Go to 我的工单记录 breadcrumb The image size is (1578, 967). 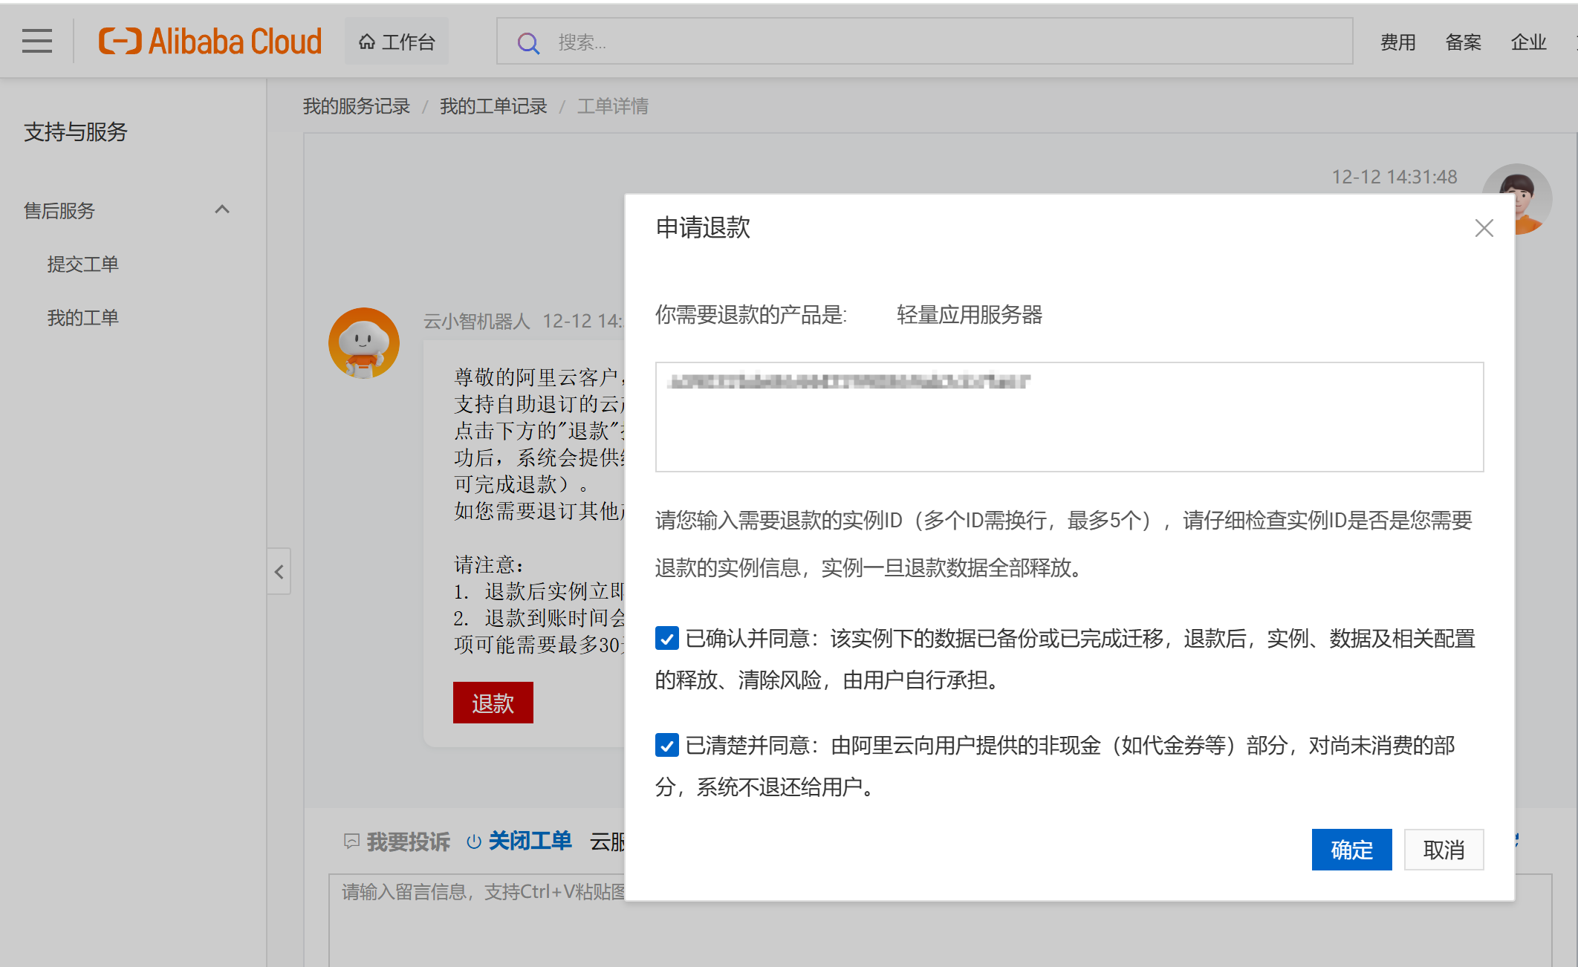click(493, 106)
